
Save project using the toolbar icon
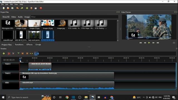12,8
